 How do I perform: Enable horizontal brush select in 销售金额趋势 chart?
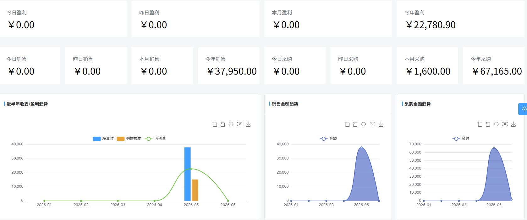(364, 124)
